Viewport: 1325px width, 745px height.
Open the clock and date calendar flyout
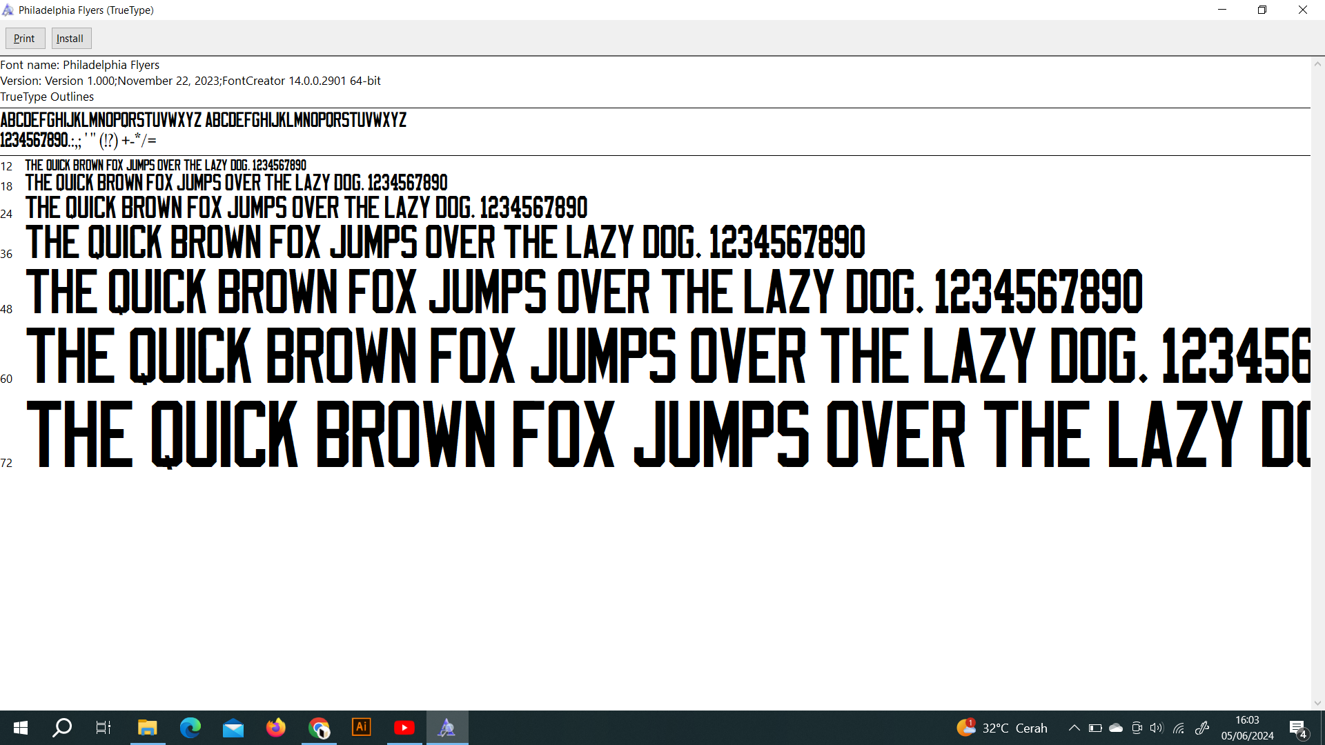click(x=1248, y=728)
